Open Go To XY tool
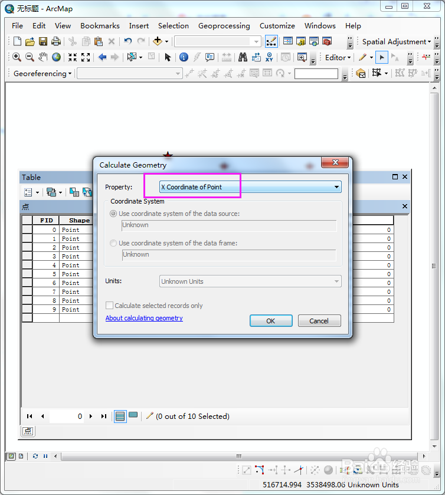The height and width of the screenshot is (495, 445). click(269, 57)
